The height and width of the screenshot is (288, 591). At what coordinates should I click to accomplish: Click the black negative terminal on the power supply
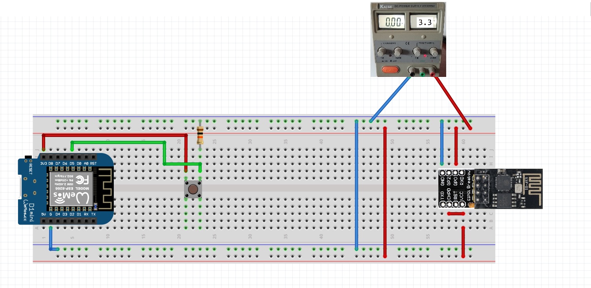[x=412, y=73]
